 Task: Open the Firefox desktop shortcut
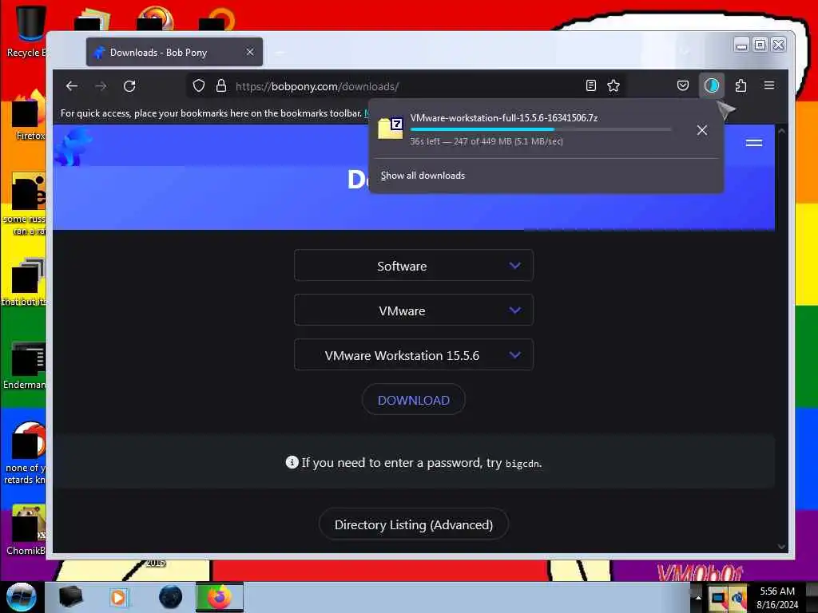30,115
